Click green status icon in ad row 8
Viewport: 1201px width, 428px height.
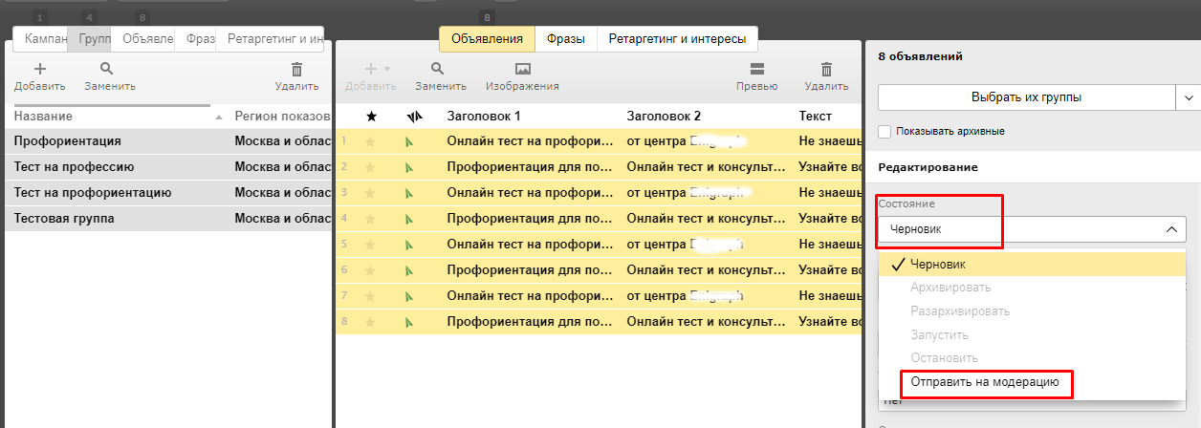click(x=409, y=322)
